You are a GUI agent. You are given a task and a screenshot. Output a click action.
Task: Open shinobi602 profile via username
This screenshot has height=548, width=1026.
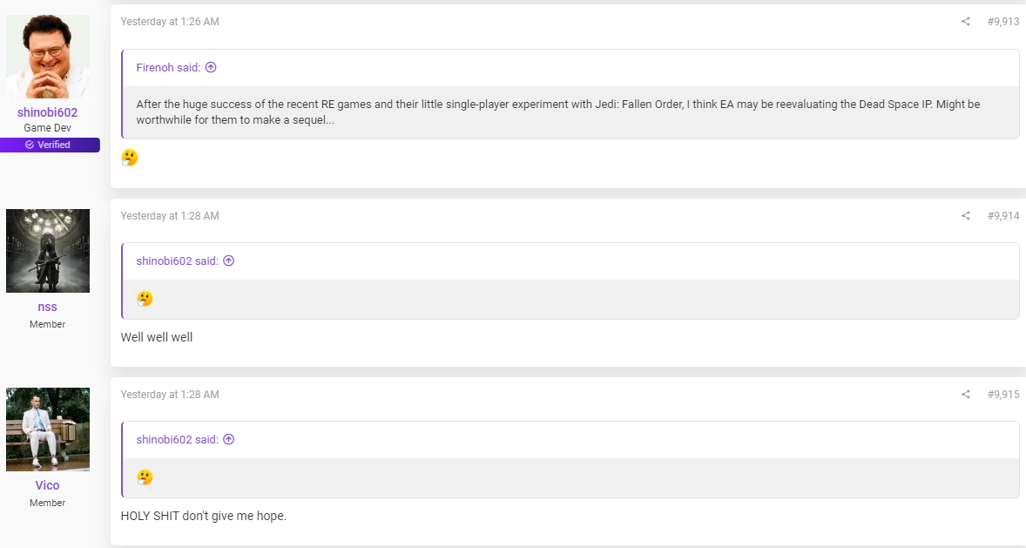[x=47, y=112]
